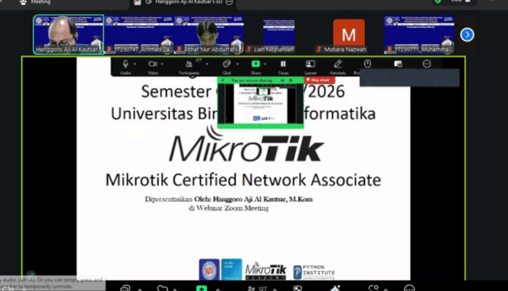Viewport: 508px width, 291px height.
Task: Dismiss the unmute audio tooltip at bottom left
Action: [x=52, y=283]
